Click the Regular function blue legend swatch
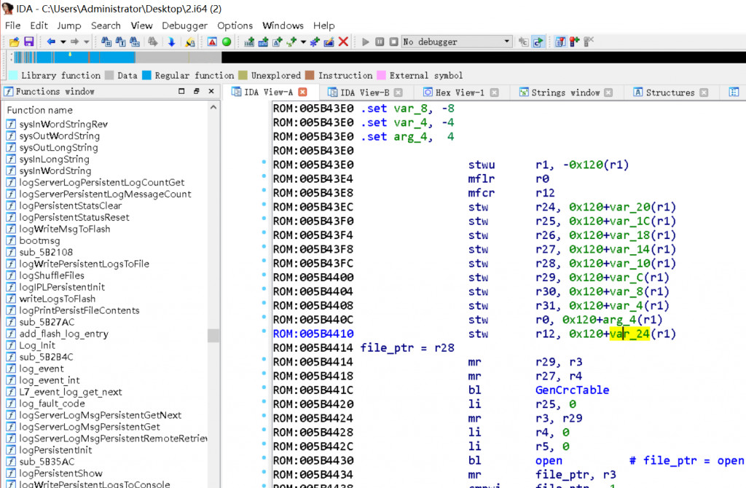 pyautogui.click(x=146, y=75)
